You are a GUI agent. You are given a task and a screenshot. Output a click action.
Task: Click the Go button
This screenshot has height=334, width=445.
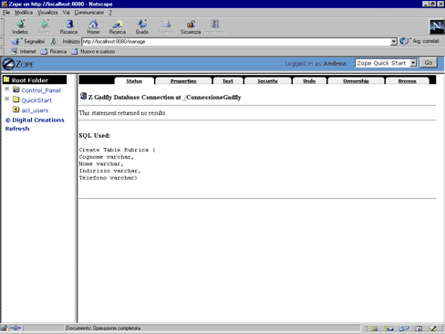click(429, 63)
